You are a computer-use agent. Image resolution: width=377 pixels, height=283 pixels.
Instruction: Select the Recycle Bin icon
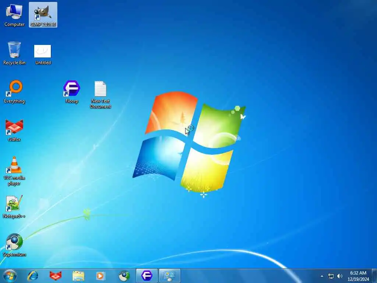pyautogui.click(x=14, y=53)
